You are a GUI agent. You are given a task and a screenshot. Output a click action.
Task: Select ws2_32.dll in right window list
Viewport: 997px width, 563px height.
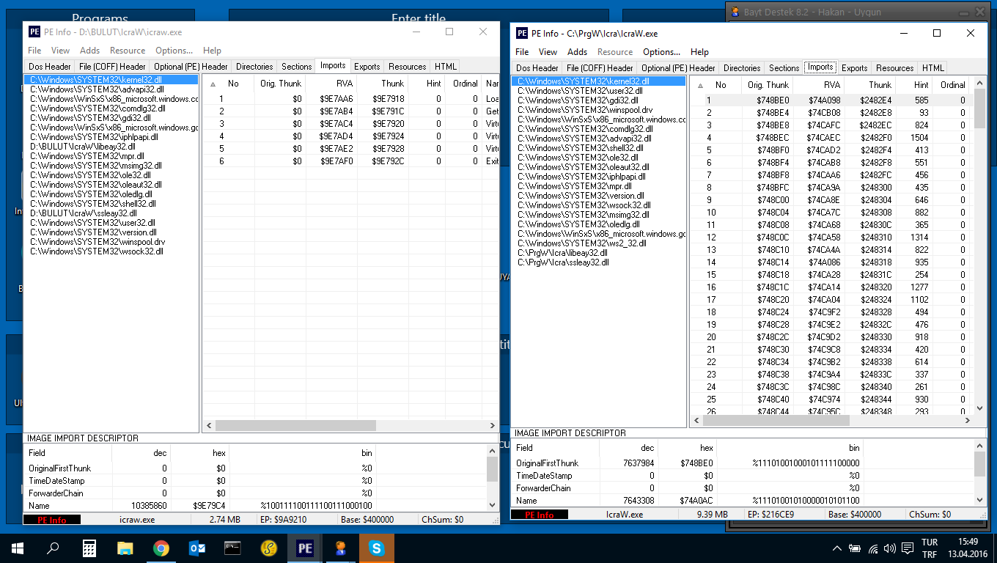tap(582, 243)
